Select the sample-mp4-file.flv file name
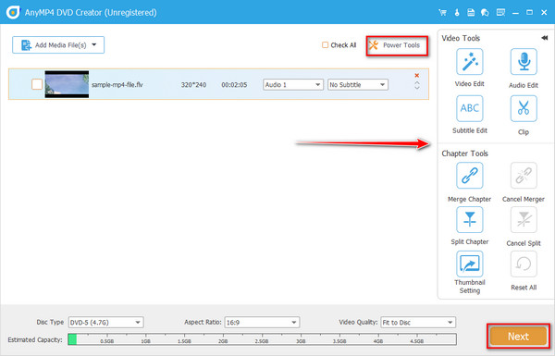The image size is (555, 356). 117,85
